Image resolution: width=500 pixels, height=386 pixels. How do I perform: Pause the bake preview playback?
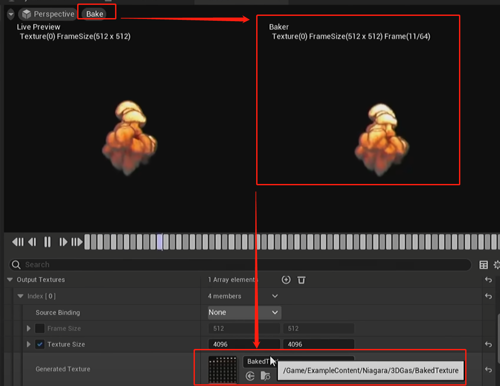[48, 242]
